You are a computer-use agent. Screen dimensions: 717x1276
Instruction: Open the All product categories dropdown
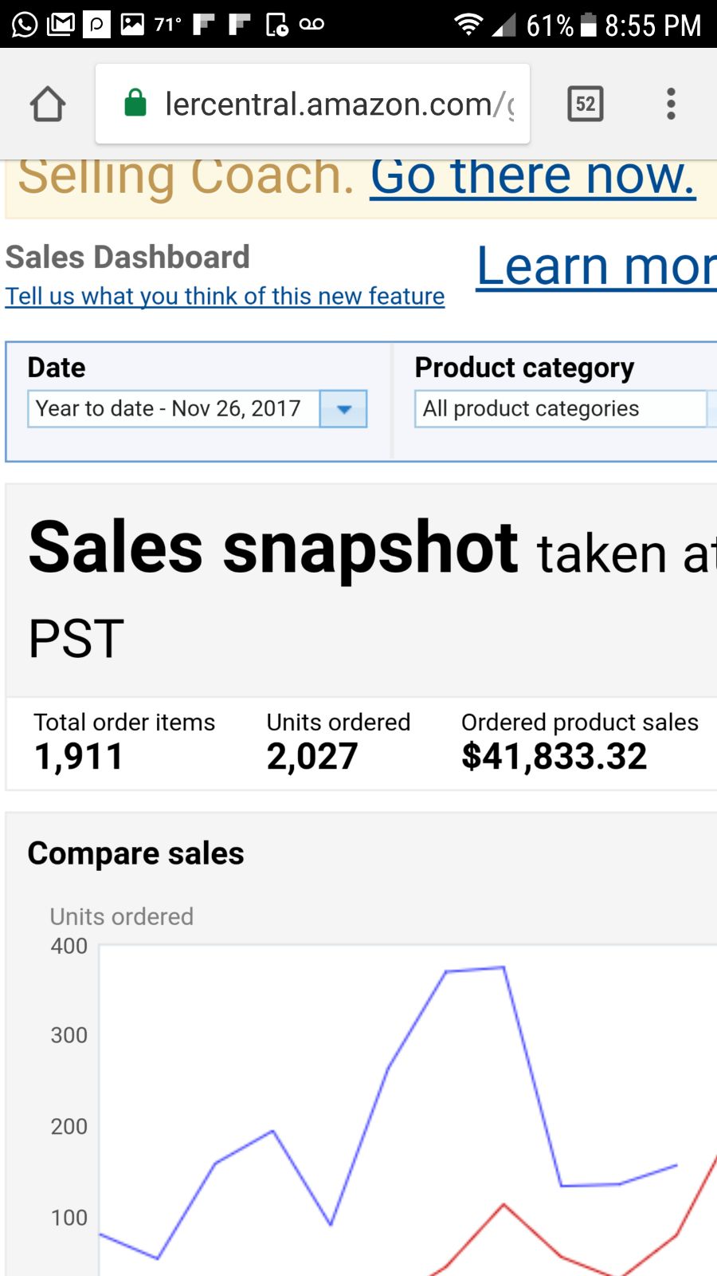pos(560,409)
